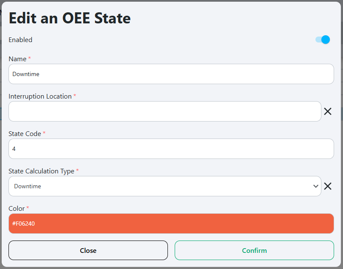The width and height of the screenshot is (343, 269).
Task: Open the color picker showing #F06240
Action: pyautogui.click(x=171, y=224)
